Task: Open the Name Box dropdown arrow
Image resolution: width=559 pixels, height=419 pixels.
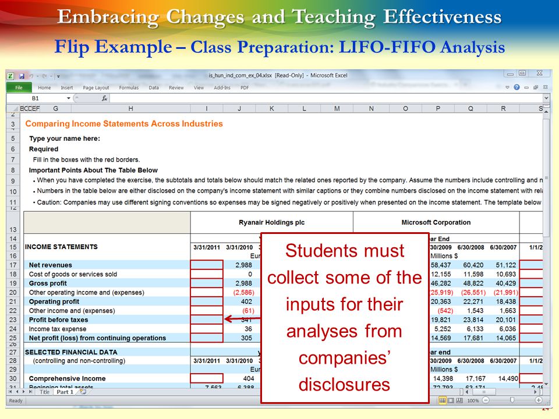Action: point(69,98)
